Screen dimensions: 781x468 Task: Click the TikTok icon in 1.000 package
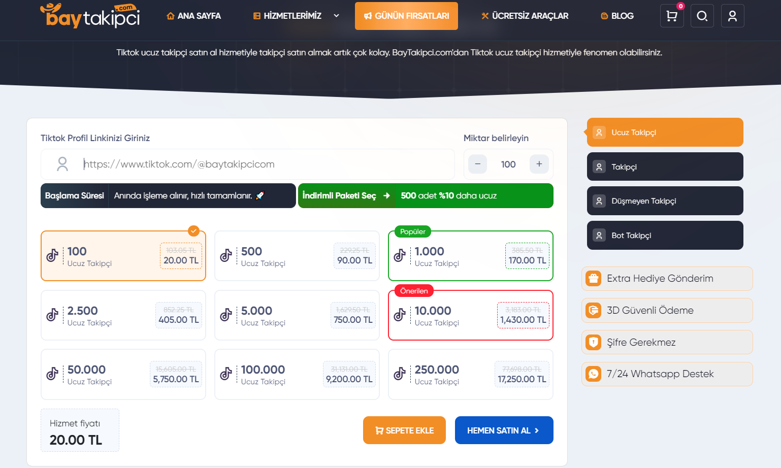400,255
